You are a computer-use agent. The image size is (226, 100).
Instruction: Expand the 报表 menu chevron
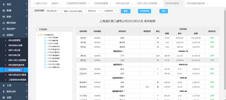[x=26, y=16]
